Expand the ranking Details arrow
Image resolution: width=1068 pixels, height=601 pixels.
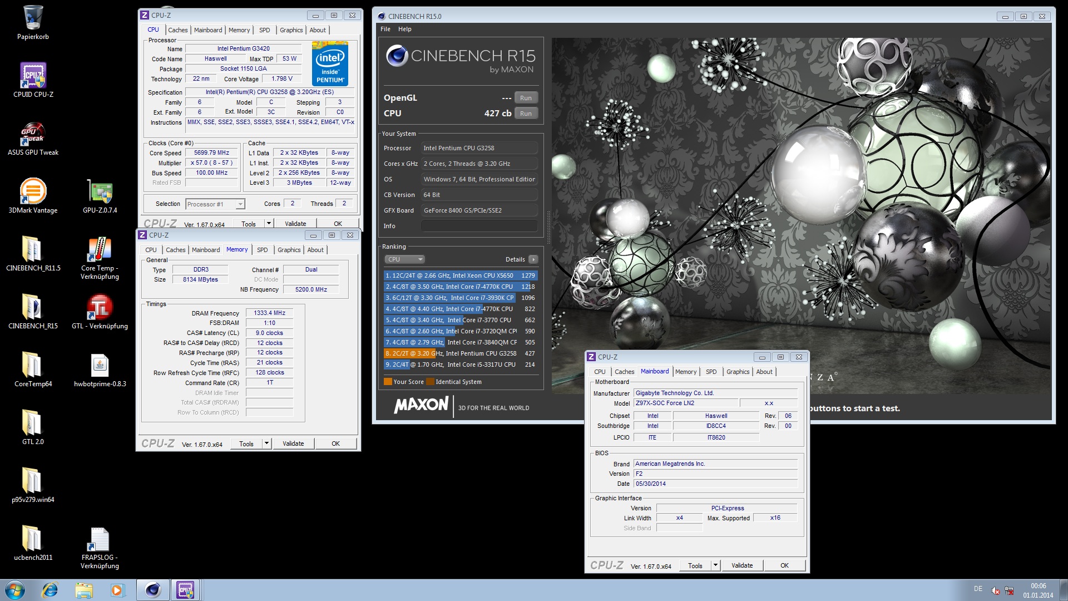pyautogui.click(x=533, y=259)
